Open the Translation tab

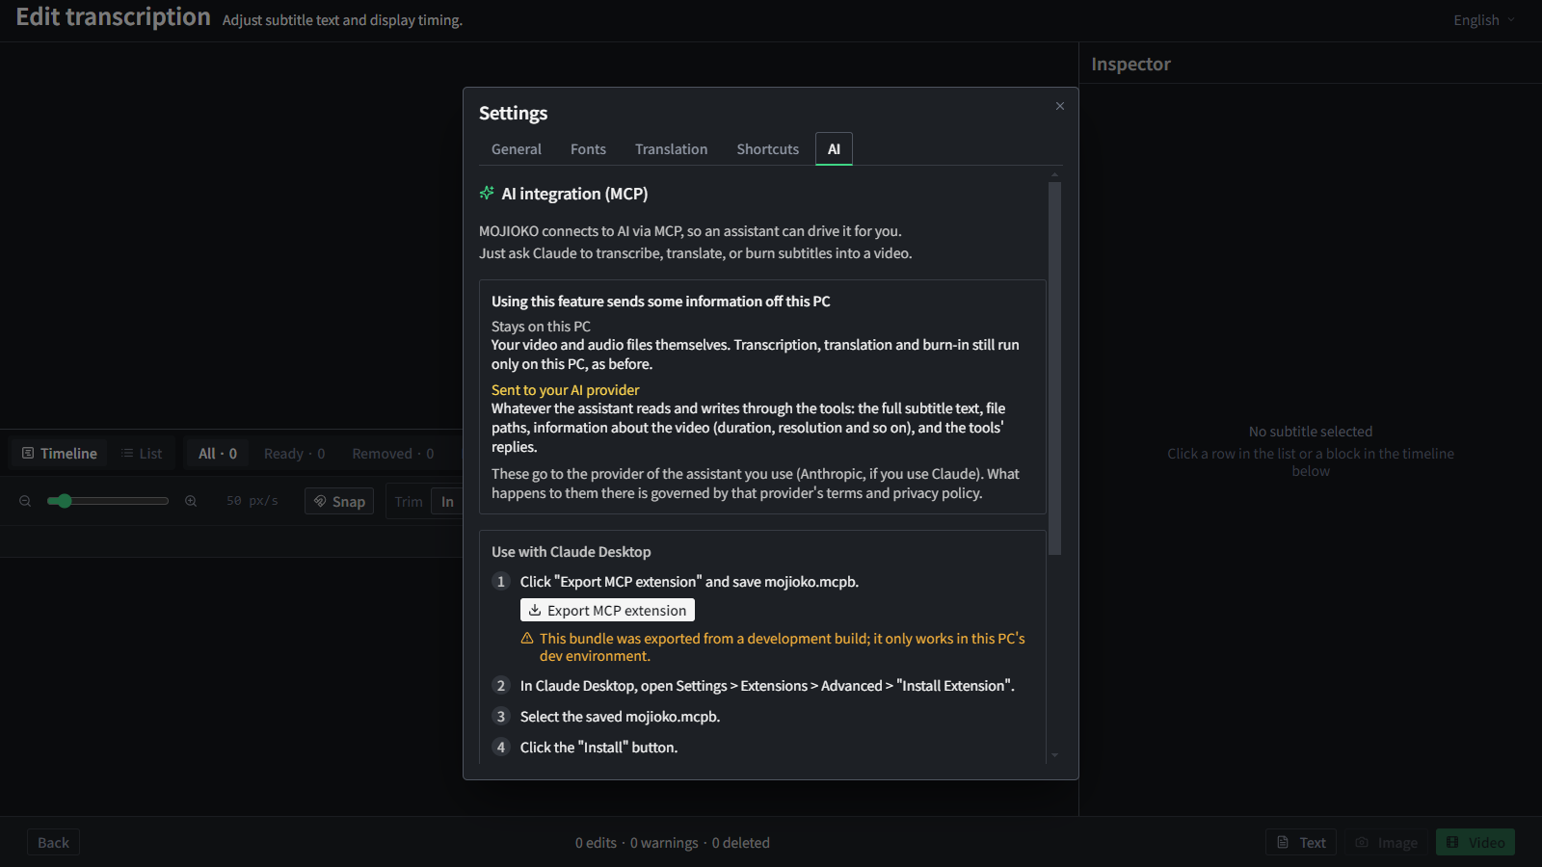click(671, 149)
